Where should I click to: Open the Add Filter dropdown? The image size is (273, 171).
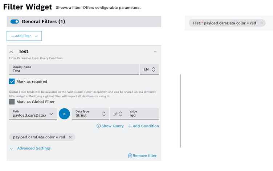tap(24, 36)
